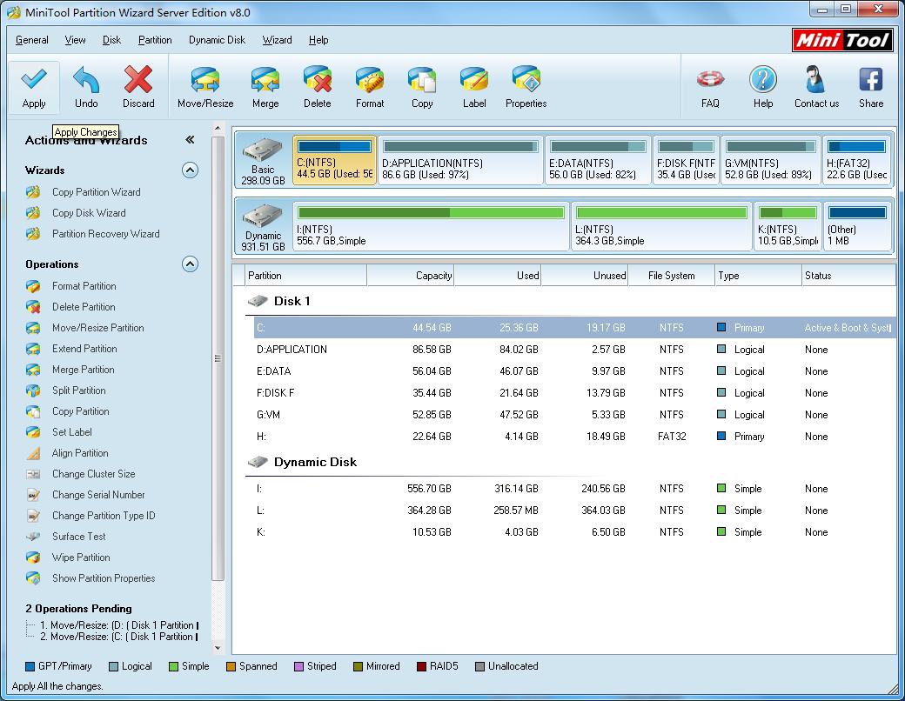The width and height of the screenshot is (905, 701).
Task: Launch Copy Disk Wizard
Action: click(x=89, y=213)
